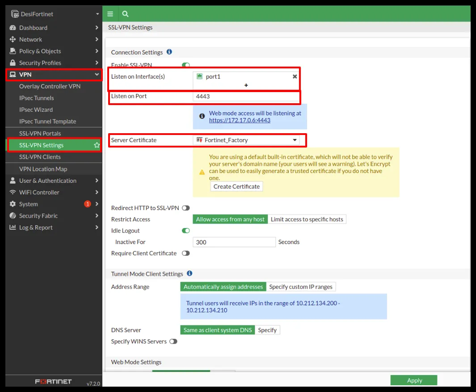Image resolution: width=476 pixels, height=392 pixels.
Task: Collapse the VPN menu chevron
Action: pos(97,74)
